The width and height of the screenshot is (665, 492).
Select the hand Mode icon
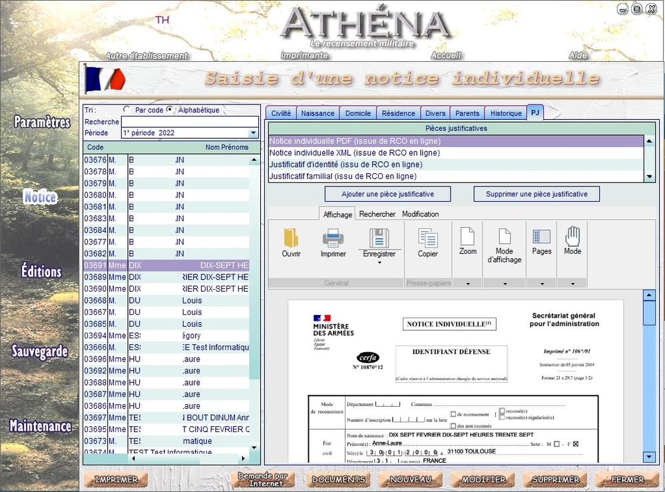(572, 236)
